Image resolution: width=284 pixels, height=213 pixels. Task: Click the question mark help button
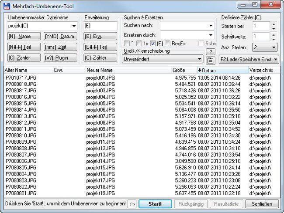tap(211, 52)
